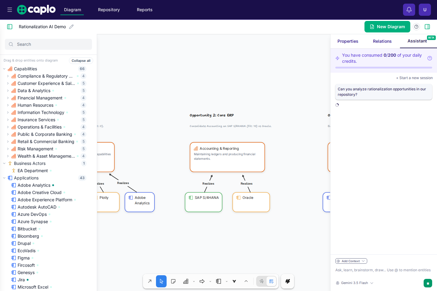Toggle the left sidebar panel
437x291 pixels.
tap(10, 27)
